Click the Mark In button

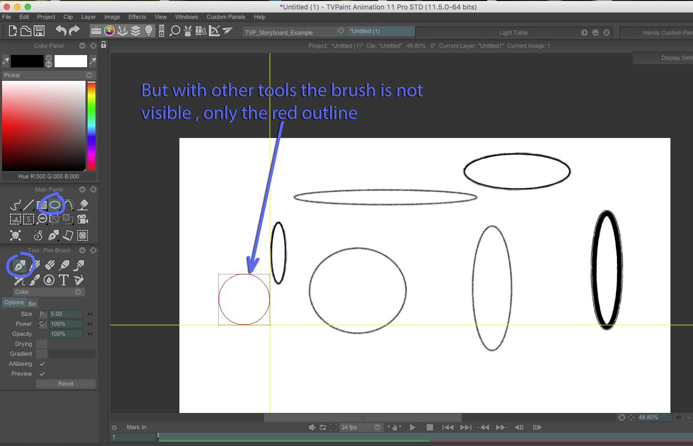[x=136, y=427]
